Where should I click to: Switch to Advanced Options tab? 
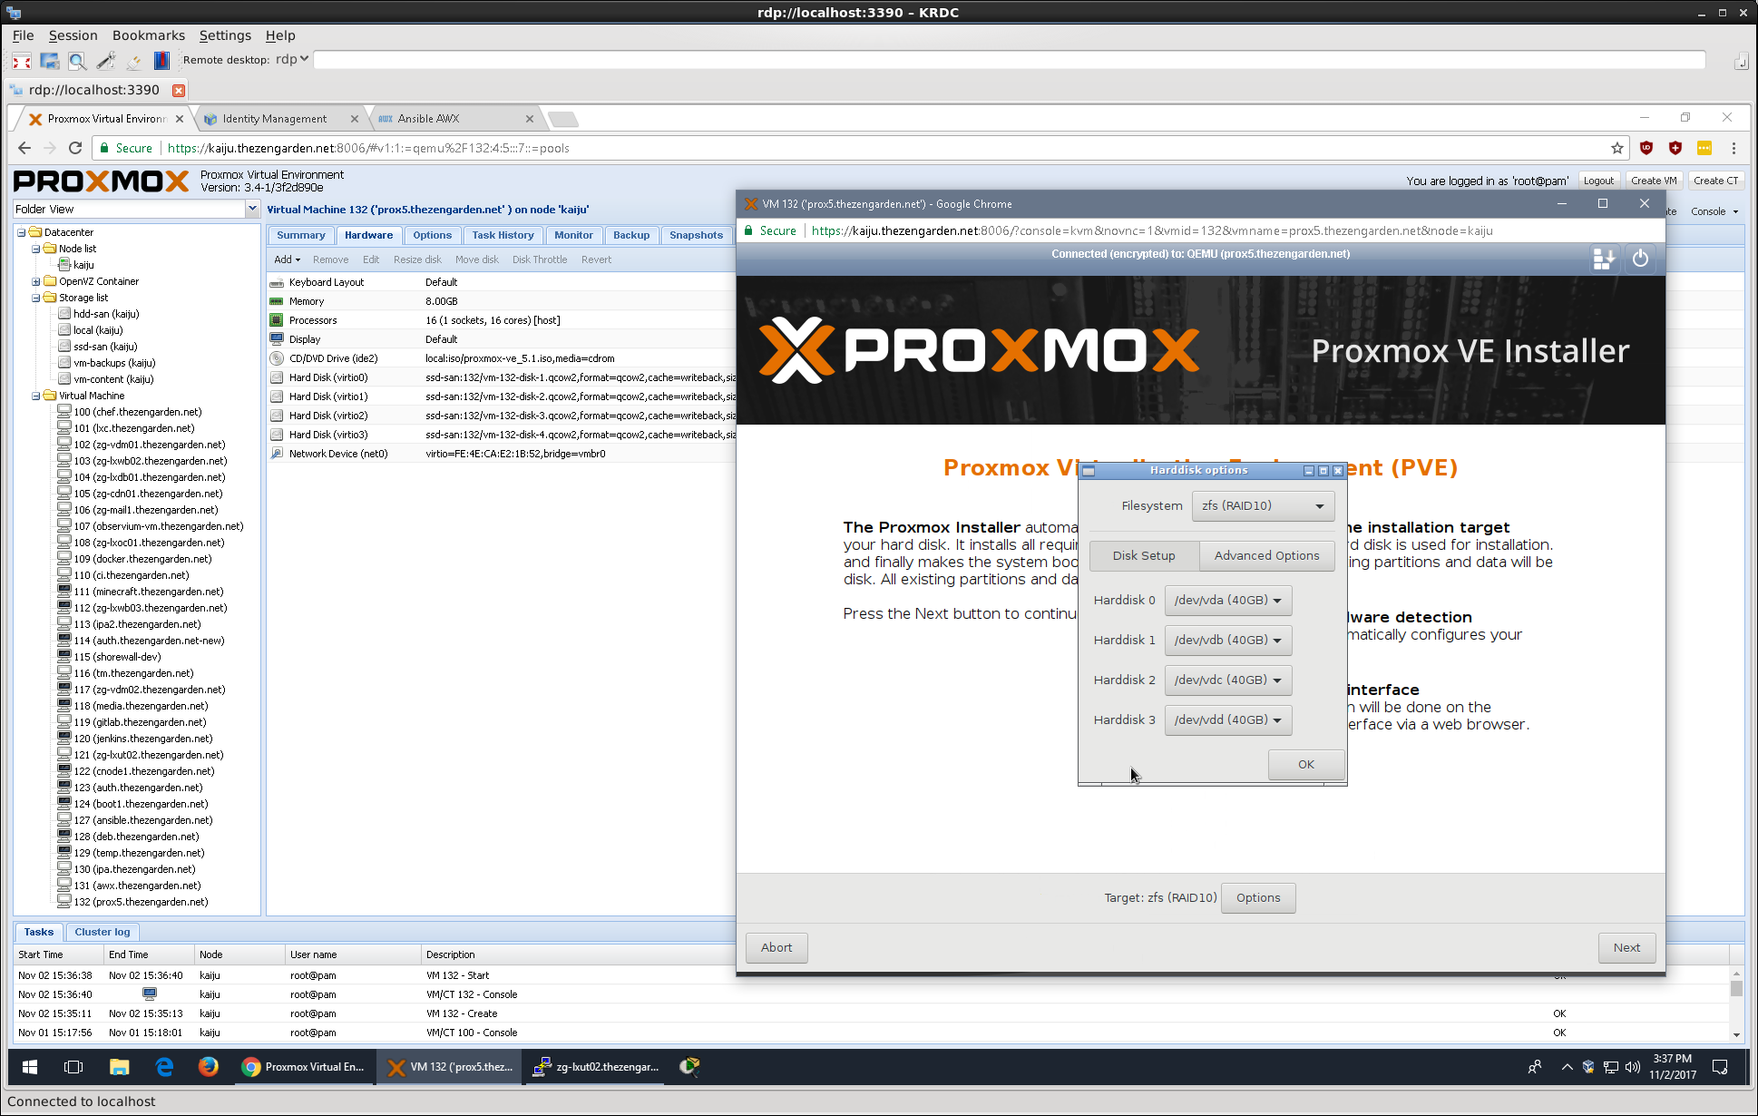[1266, 555]
